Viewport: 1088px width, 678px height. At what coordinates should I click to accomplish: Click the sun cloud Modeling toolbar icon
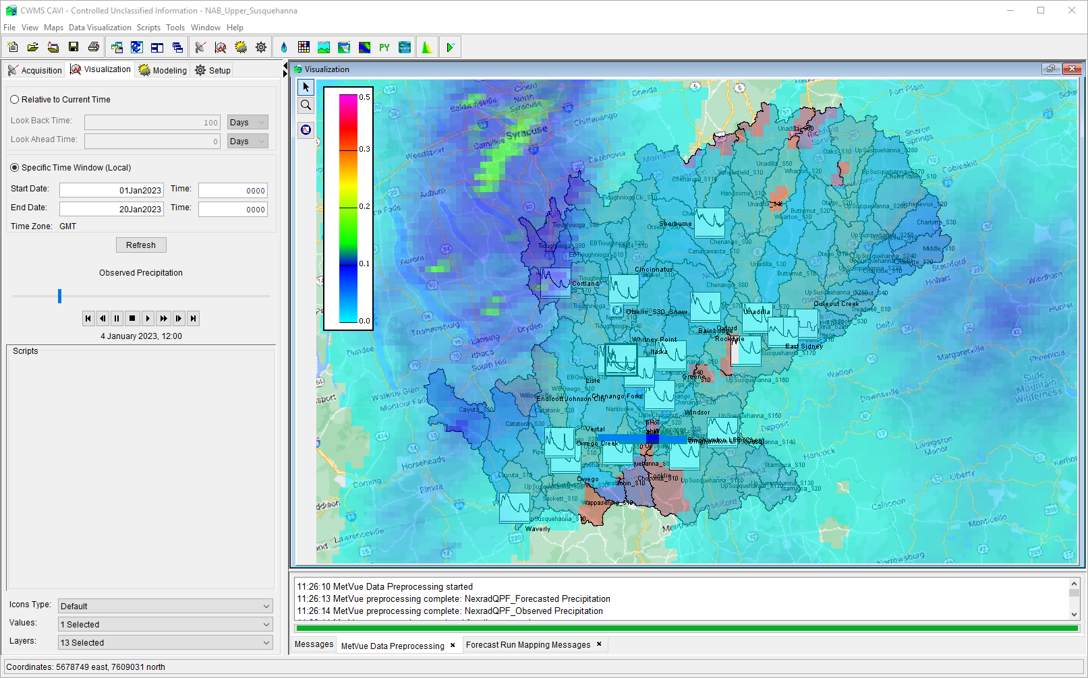click(x=241, y=47)
